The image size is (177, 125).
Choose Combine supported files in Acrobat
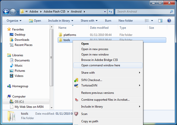(x=108, y=100)
